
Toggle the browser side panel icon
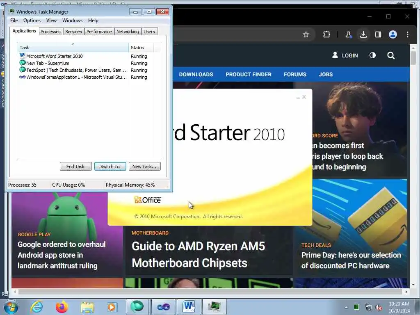[378, 34]
